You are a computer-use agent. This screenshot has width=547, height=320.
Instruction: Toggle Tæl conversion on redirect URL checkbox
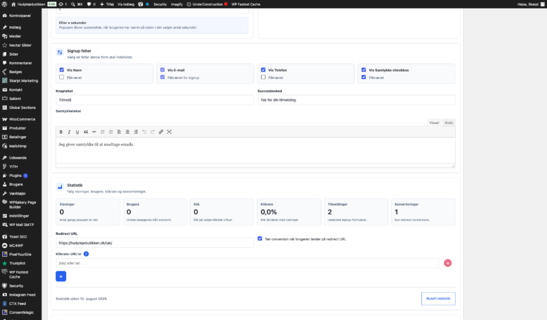click(260, 239)
